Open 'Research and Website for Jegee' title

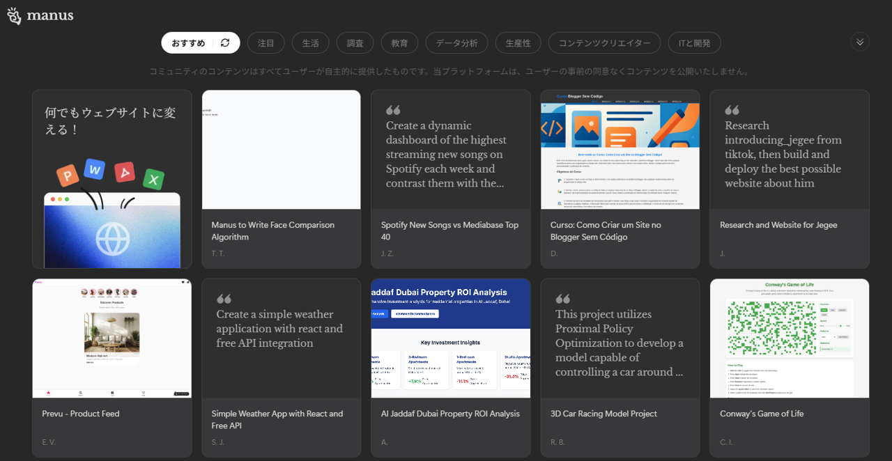coord(778,225)
